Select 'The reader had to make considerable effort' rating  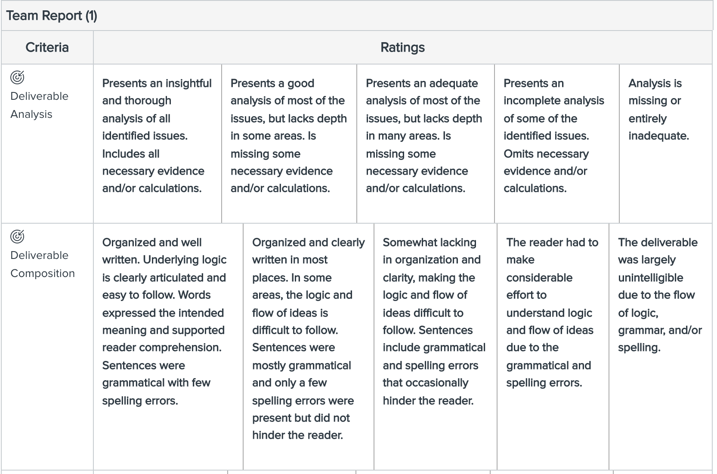coord(553,347)
